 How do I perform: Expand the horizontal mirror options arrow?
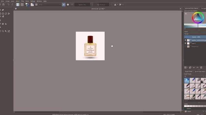tap(117, 4)
